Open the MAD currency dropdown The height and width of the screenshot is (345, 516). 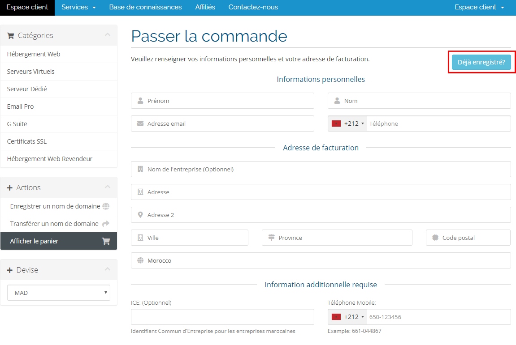[59, 293]
